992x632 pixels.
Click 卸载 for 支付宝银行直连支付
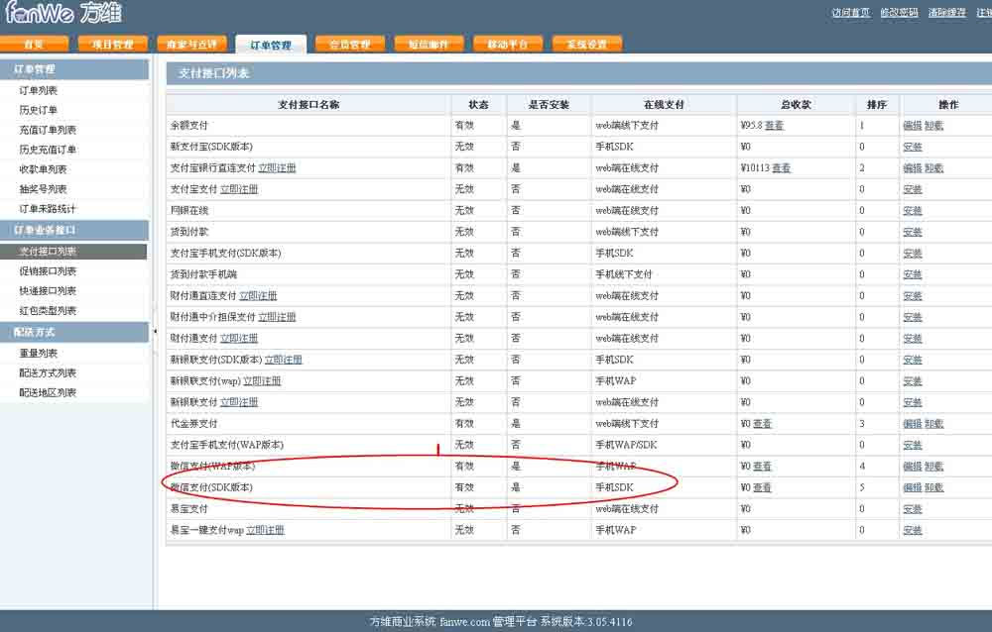pos(933,167)
